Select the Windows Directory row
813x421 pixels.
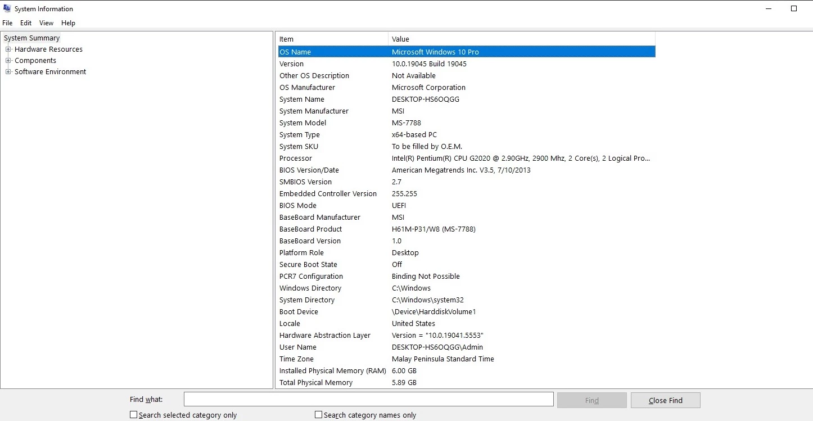(466, 288)
